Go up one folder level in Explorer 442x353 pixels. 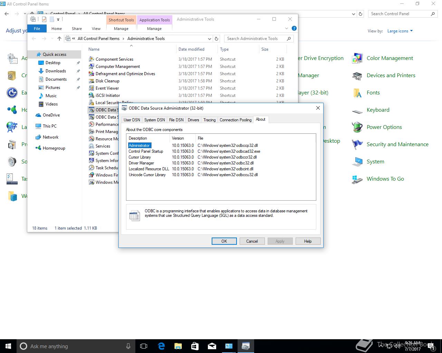[x=59, y=39]
